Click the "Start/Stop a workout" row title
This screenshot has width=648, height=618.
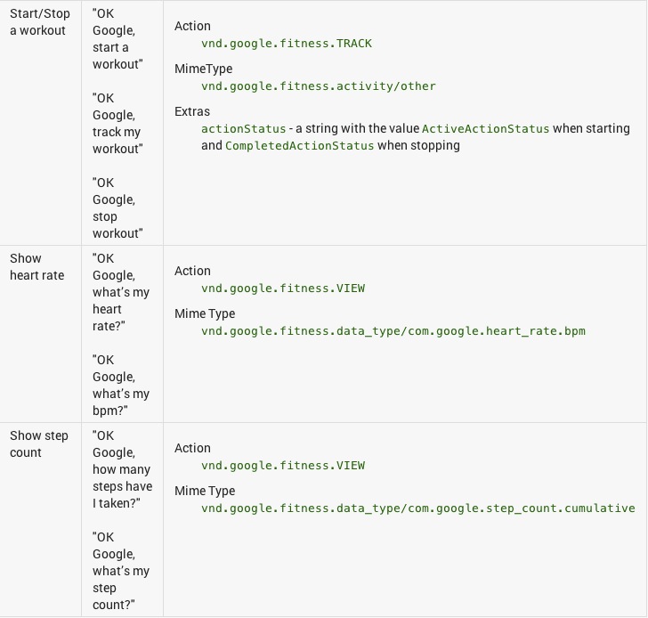(37, 22)
